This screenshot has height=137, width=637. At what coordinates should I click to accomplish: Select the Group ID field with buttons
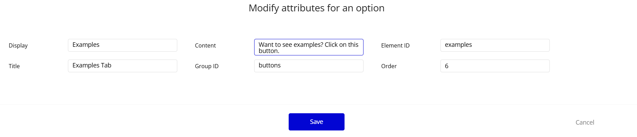coord(309,66)
